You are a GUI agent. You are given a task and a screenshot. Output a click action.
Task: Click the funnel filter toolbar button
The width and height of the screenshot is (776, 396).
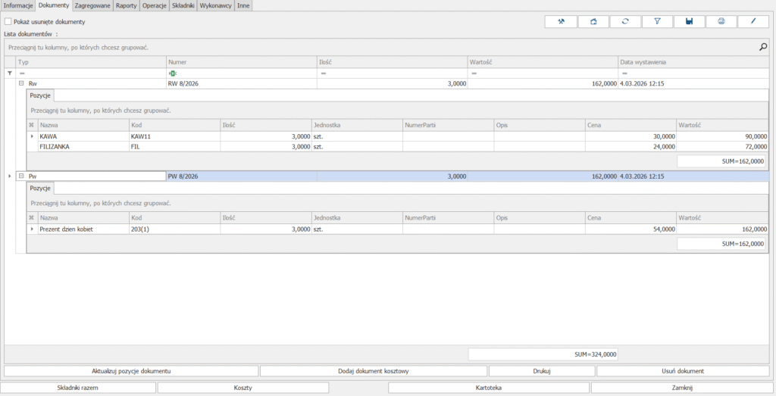(657, 21)
